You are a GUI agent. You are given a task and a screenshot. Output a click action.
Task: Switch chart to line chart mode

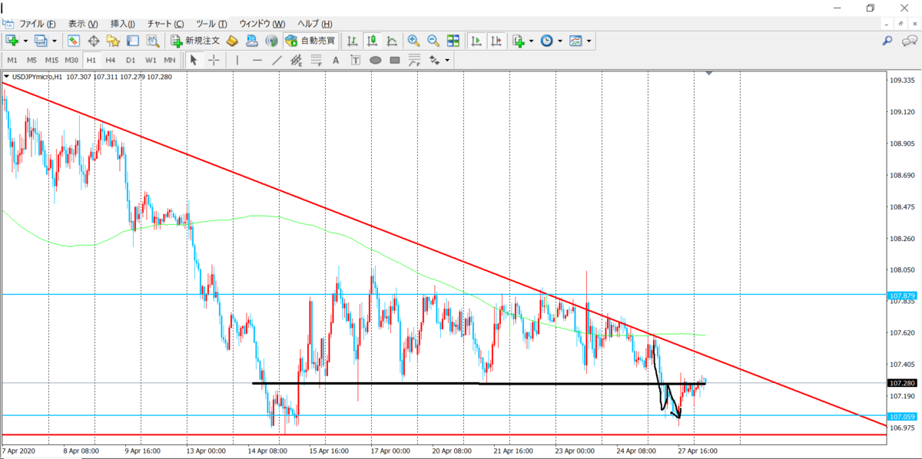coord(391,41)
